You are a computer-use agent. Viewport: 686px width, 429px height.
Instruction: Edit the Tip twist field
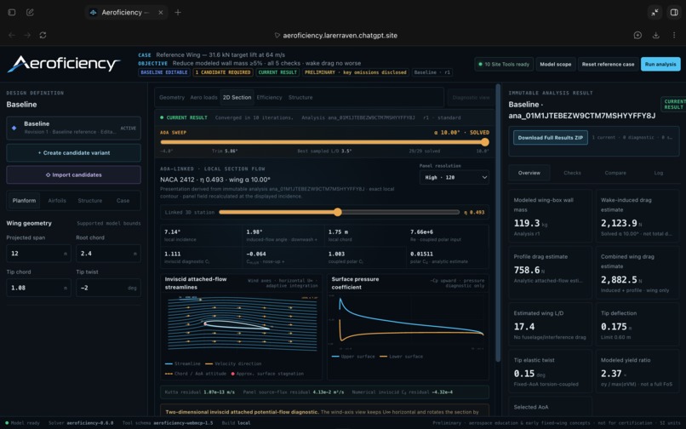click(x=108, y=288)
